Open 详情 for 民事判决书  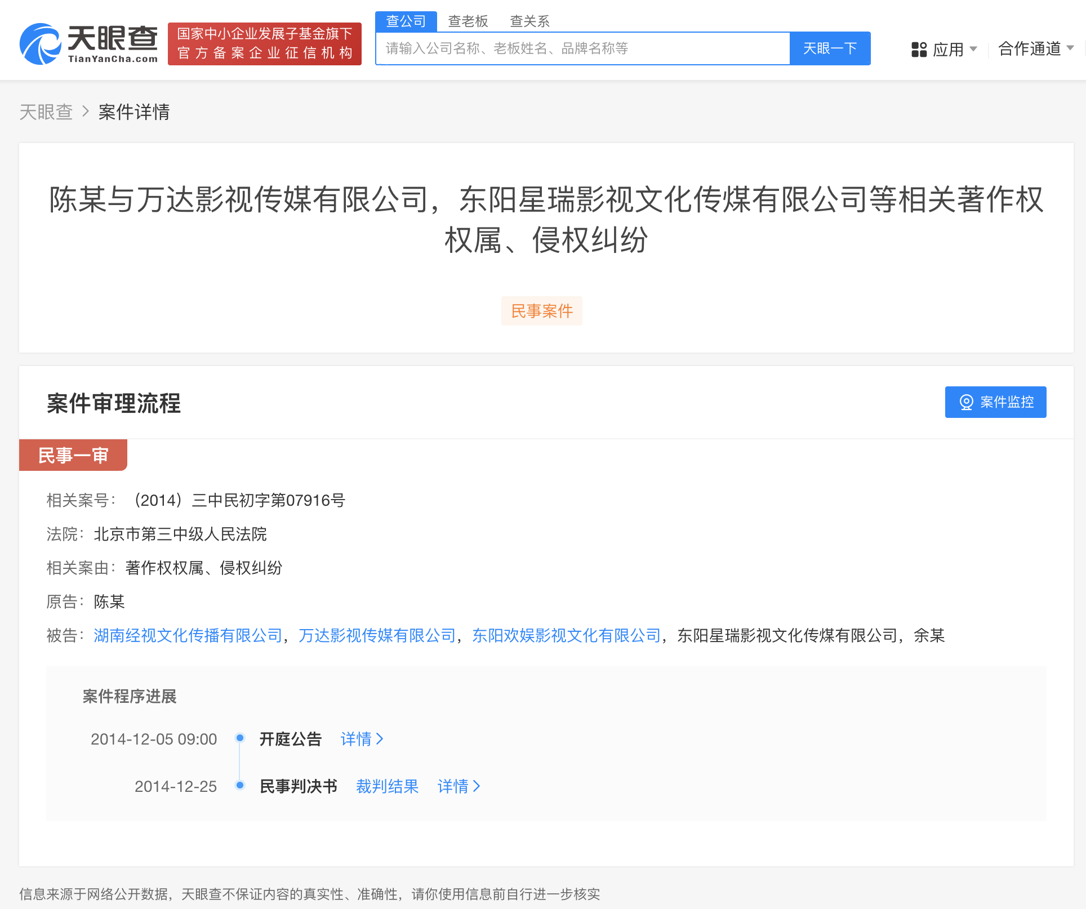[459, 786]
